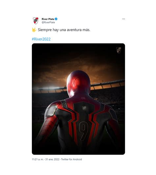Click the number 9 on the suit
The height and width of the screenshot is (175, 156).
coord(84,131)
